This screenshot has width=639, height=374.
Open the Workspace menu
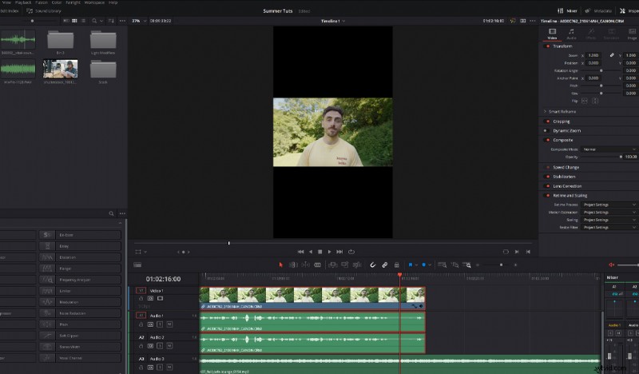point(94,2)
